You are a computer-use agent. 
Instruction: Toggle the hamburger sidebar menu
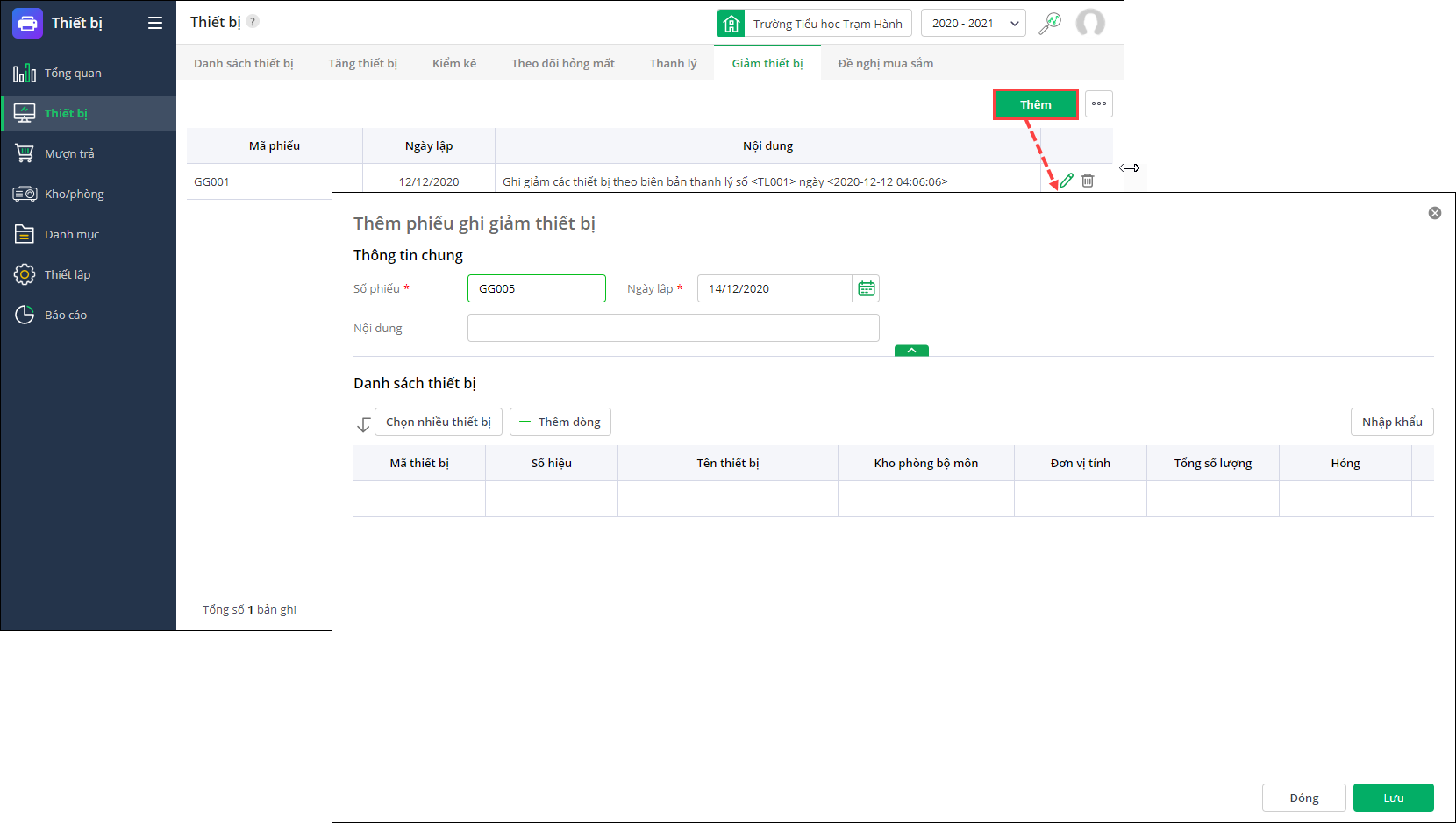155,24
